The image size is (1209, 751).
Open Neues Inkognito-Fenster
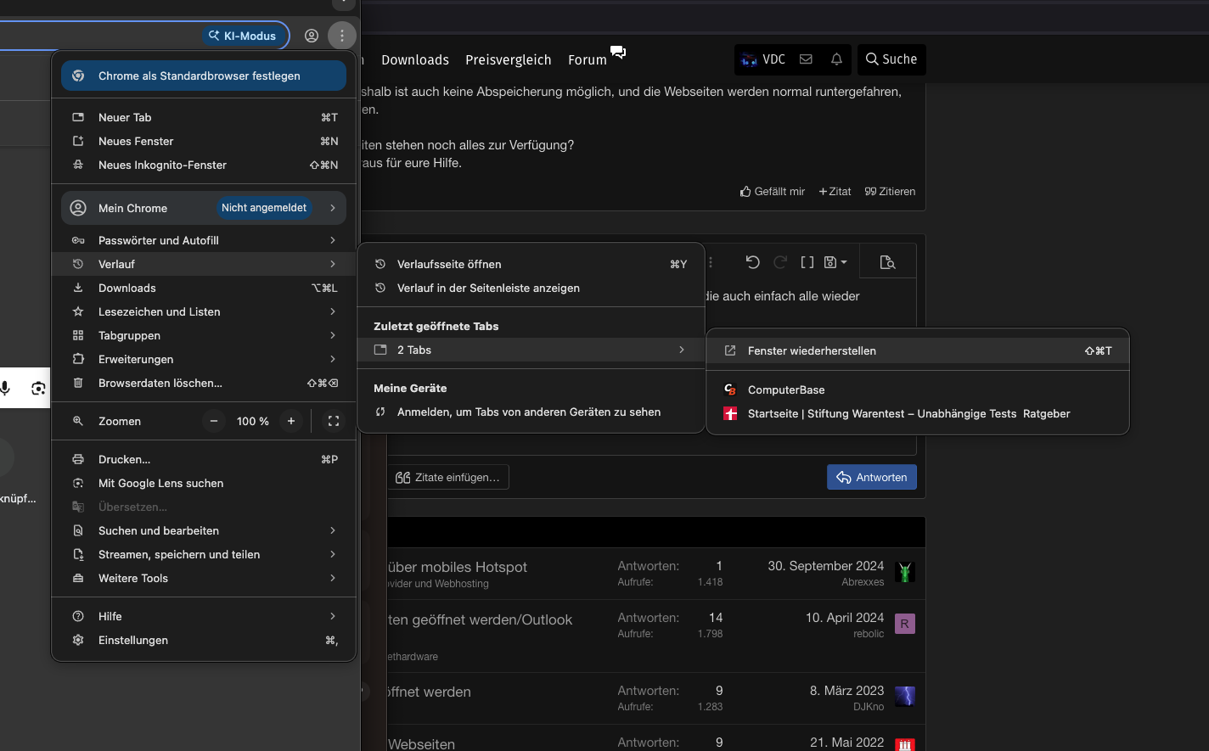click(x=204, y=165)
